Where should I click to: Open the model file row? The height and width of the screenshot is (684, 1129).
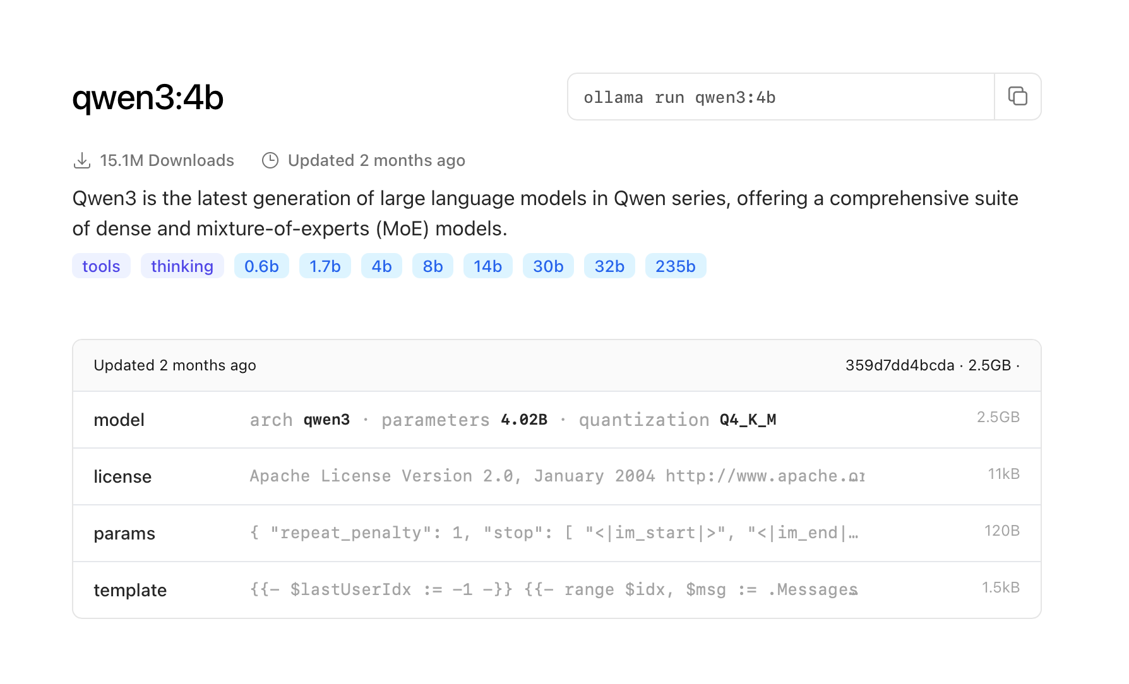pyautogui.click(x=556, y=420)
